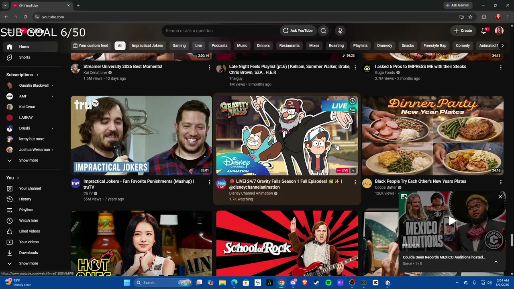Open Steam from the taskbar
514x289 pixels.
point(316,283)
